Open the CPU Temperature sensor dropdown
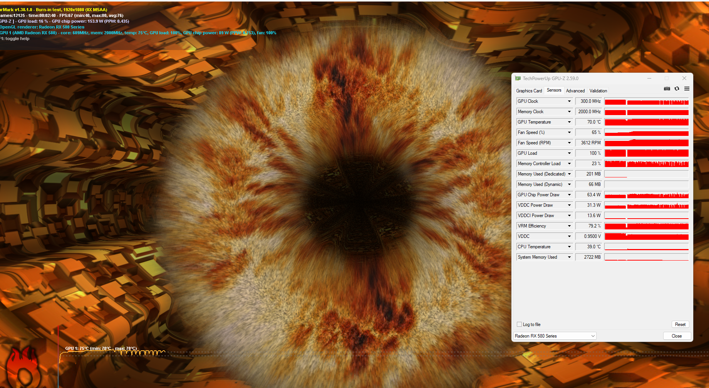Screen dimensions: 709x388 tap(569, 247)
